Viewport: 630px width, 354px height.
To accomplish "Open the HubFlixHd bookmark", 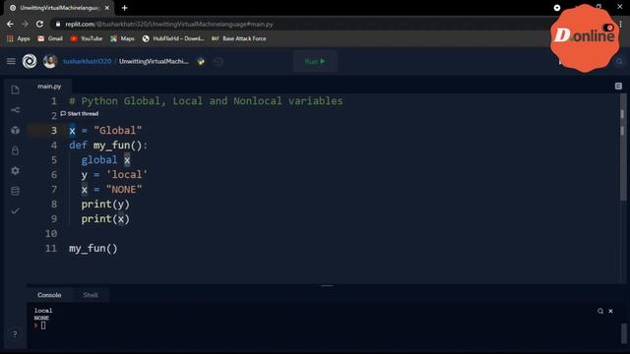I will (173, 38).
